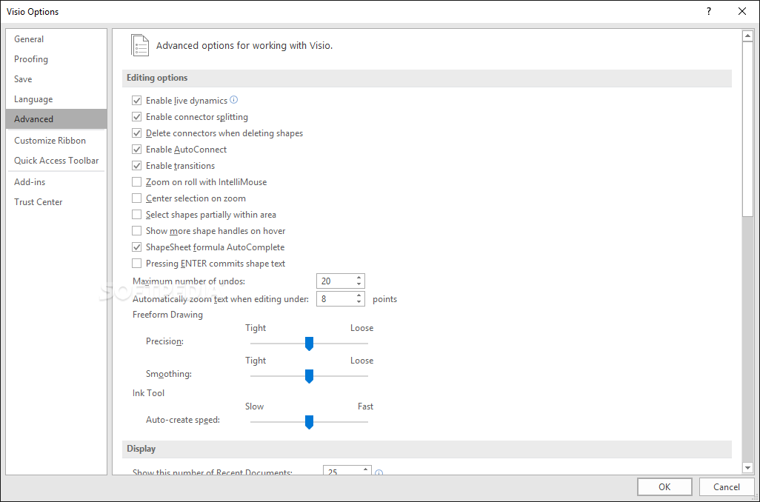The image size is (760, 502).
Task: Click the info icon next to Recent Documents
Action: point(379,472)
